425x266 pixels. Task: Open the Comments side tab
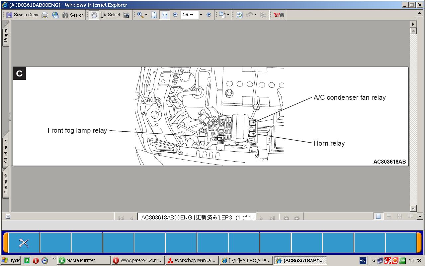(x=6, y=183)
